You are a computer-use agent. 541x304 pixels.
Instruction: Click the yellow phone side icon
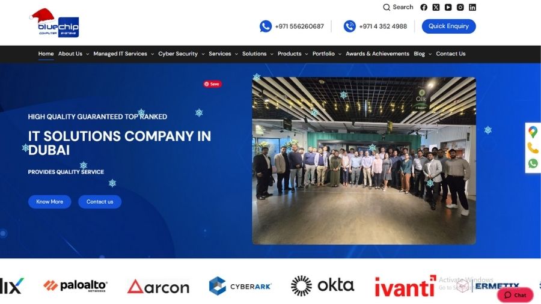pos(533,148)
